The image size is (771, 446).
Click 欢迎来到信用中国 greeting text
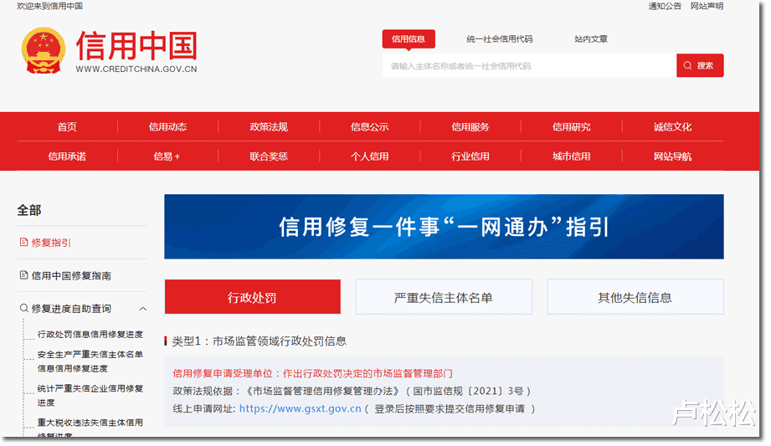[x=49, y=7]
